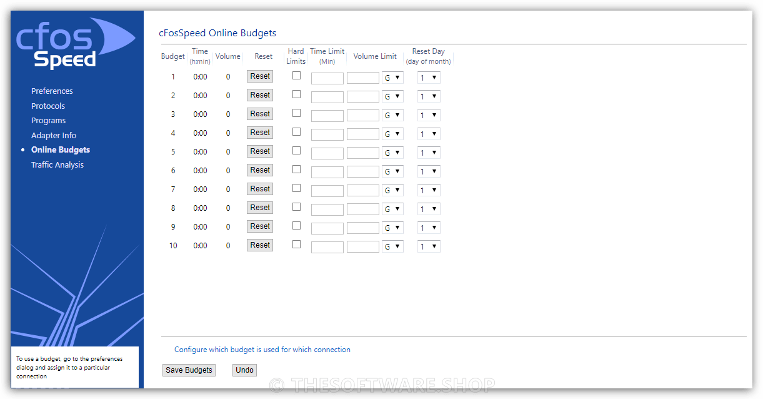Open the Protocols page

click(48, 106)
